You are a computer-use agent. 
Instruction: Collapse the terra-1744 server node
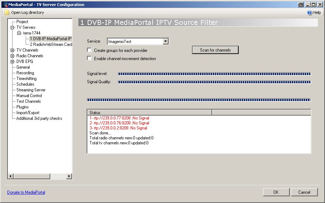(20, 33)
